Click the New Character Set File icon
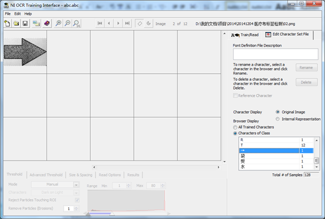This screenshot has width=325, height=219. (7, 23)
